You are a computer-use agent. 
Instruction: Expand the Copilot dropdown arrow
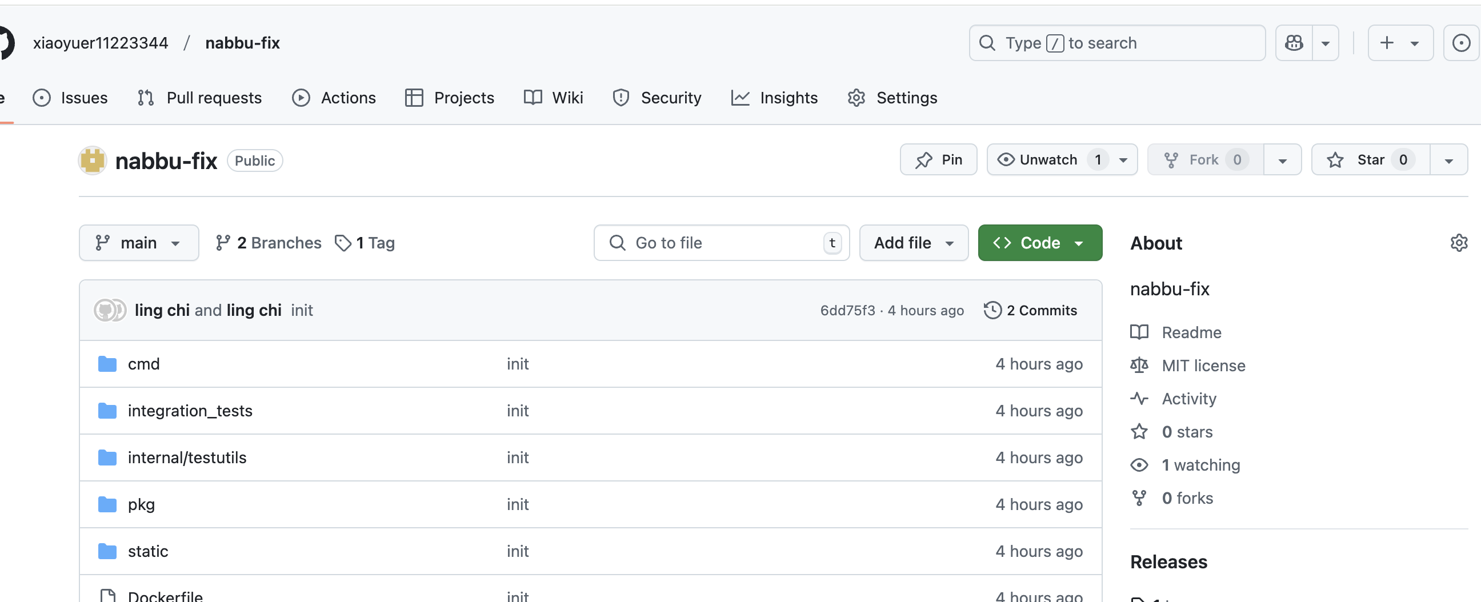(1325, 43)
